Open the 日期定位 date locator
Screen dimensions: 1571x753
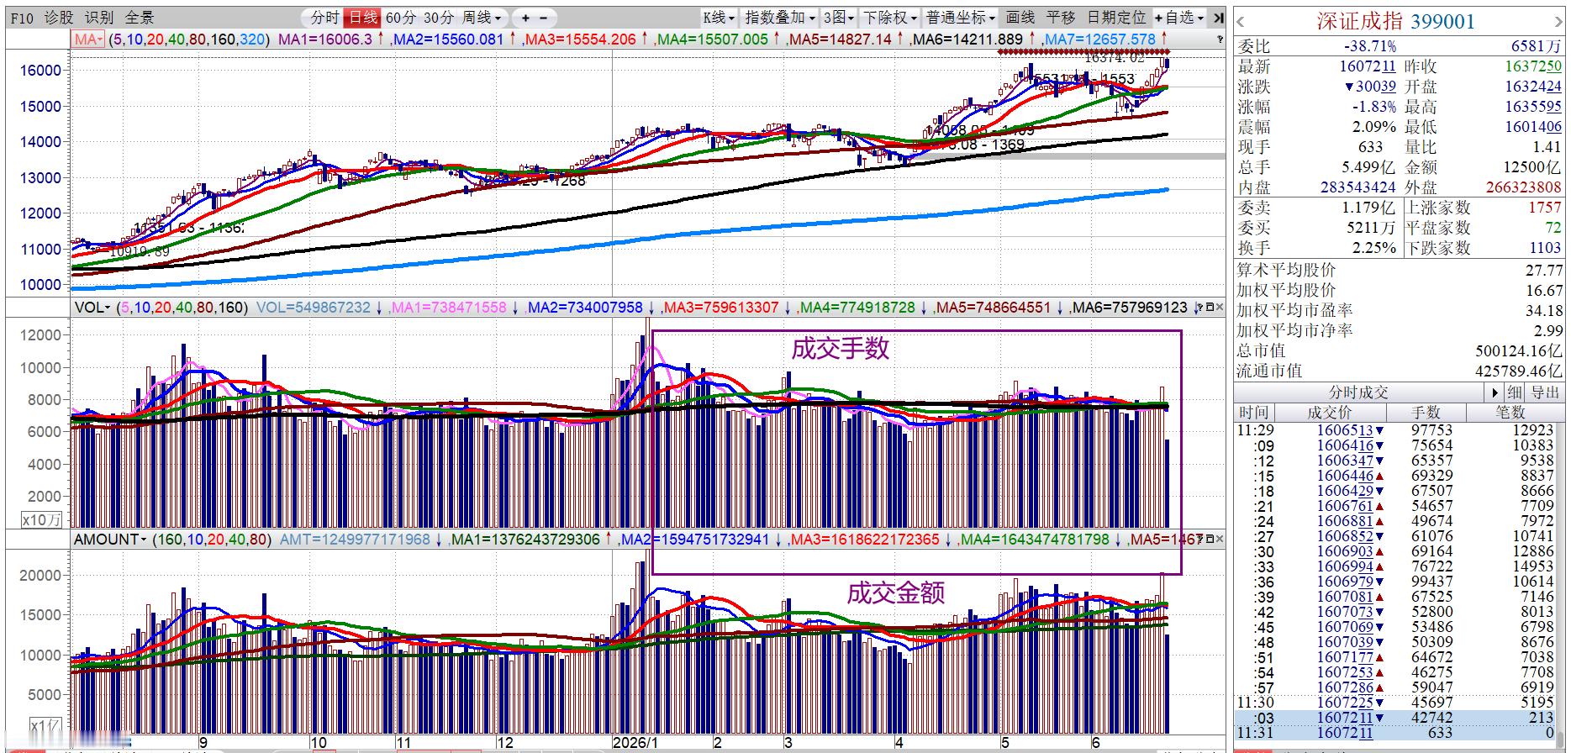pos(1116,17)
